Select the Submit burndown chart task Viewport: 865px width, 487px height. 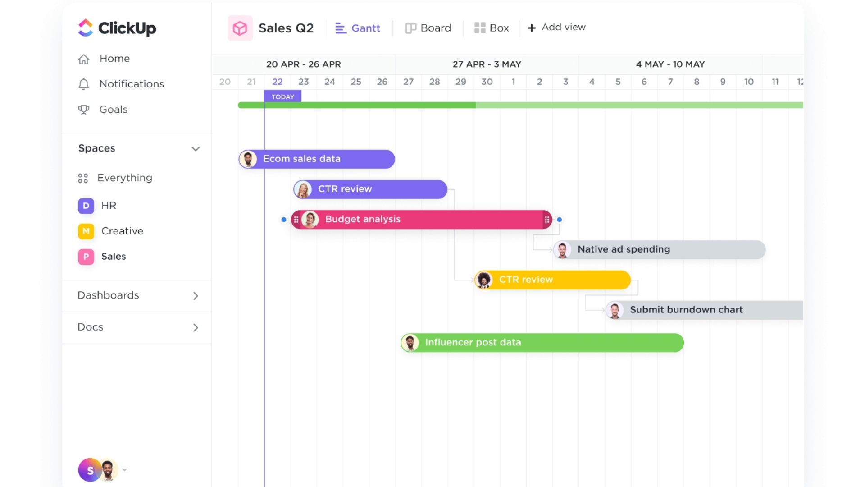pyautogui.click(x=704, y=310)
